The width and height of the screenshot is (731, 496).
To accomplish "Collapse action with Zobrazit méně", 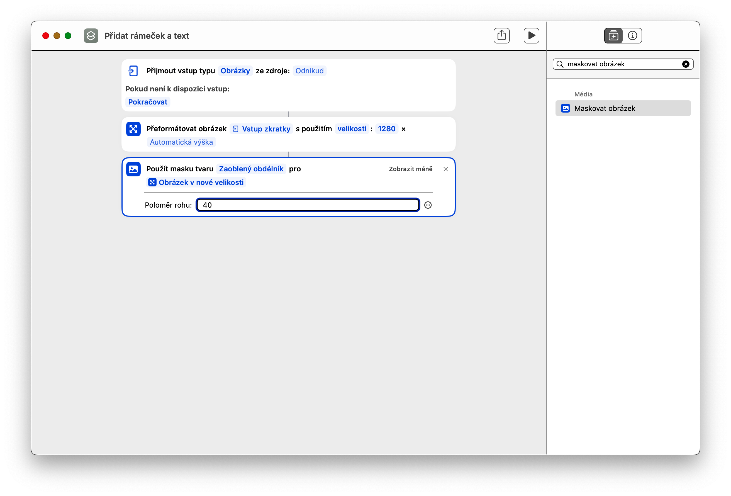I will point(410,169).
